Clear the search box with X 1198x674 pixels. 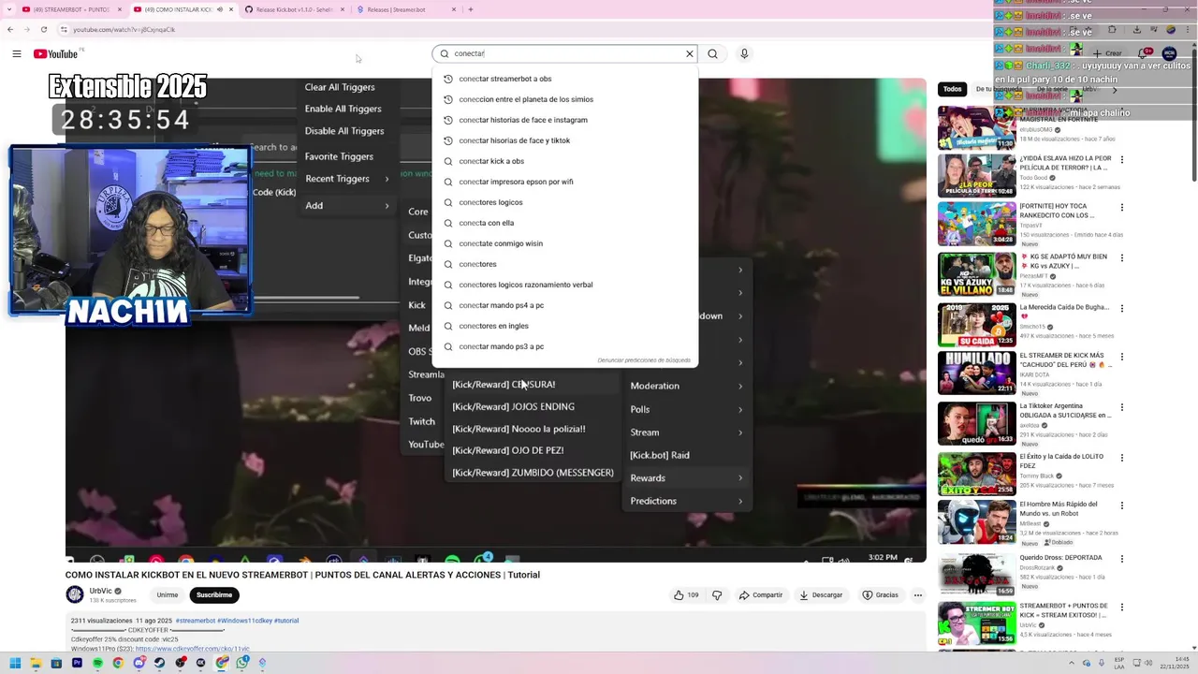pos(690,54)
